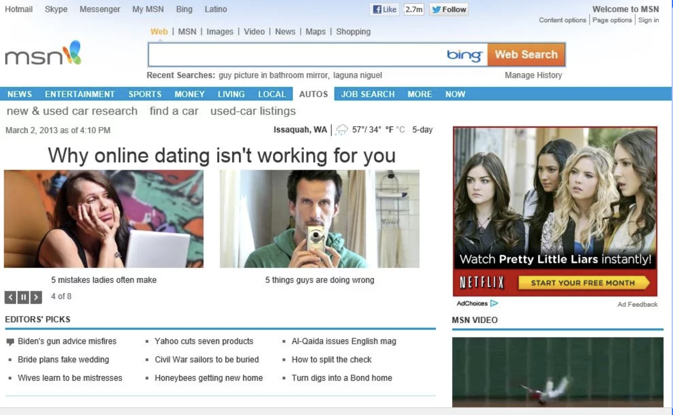Click the AdChoices triangle icon
Viewport: 673px width, 415px height.
click(x=494, y=303)
